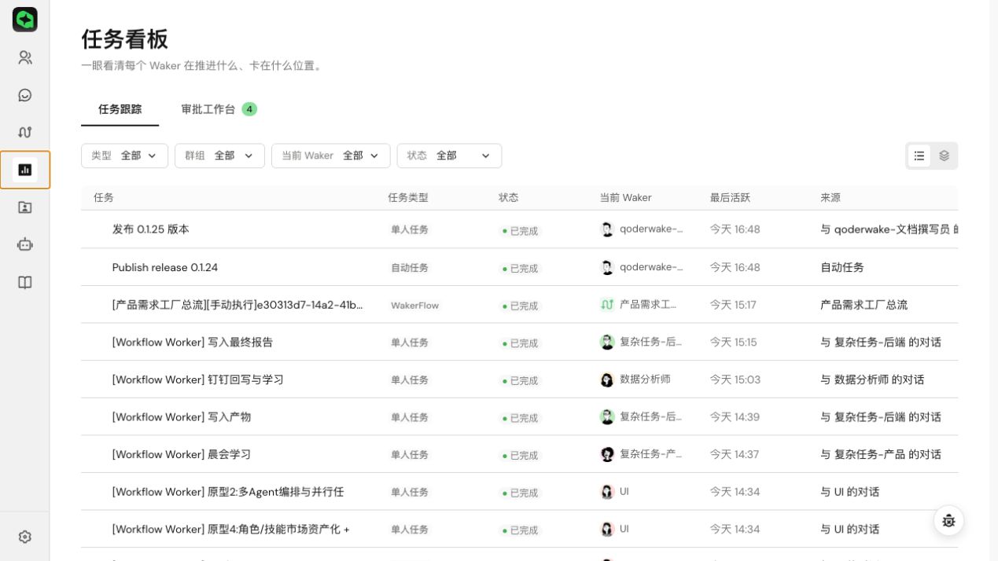Click the 自动任务 type tag
This screenshot has width=998, height=561.
pos(410,268)
